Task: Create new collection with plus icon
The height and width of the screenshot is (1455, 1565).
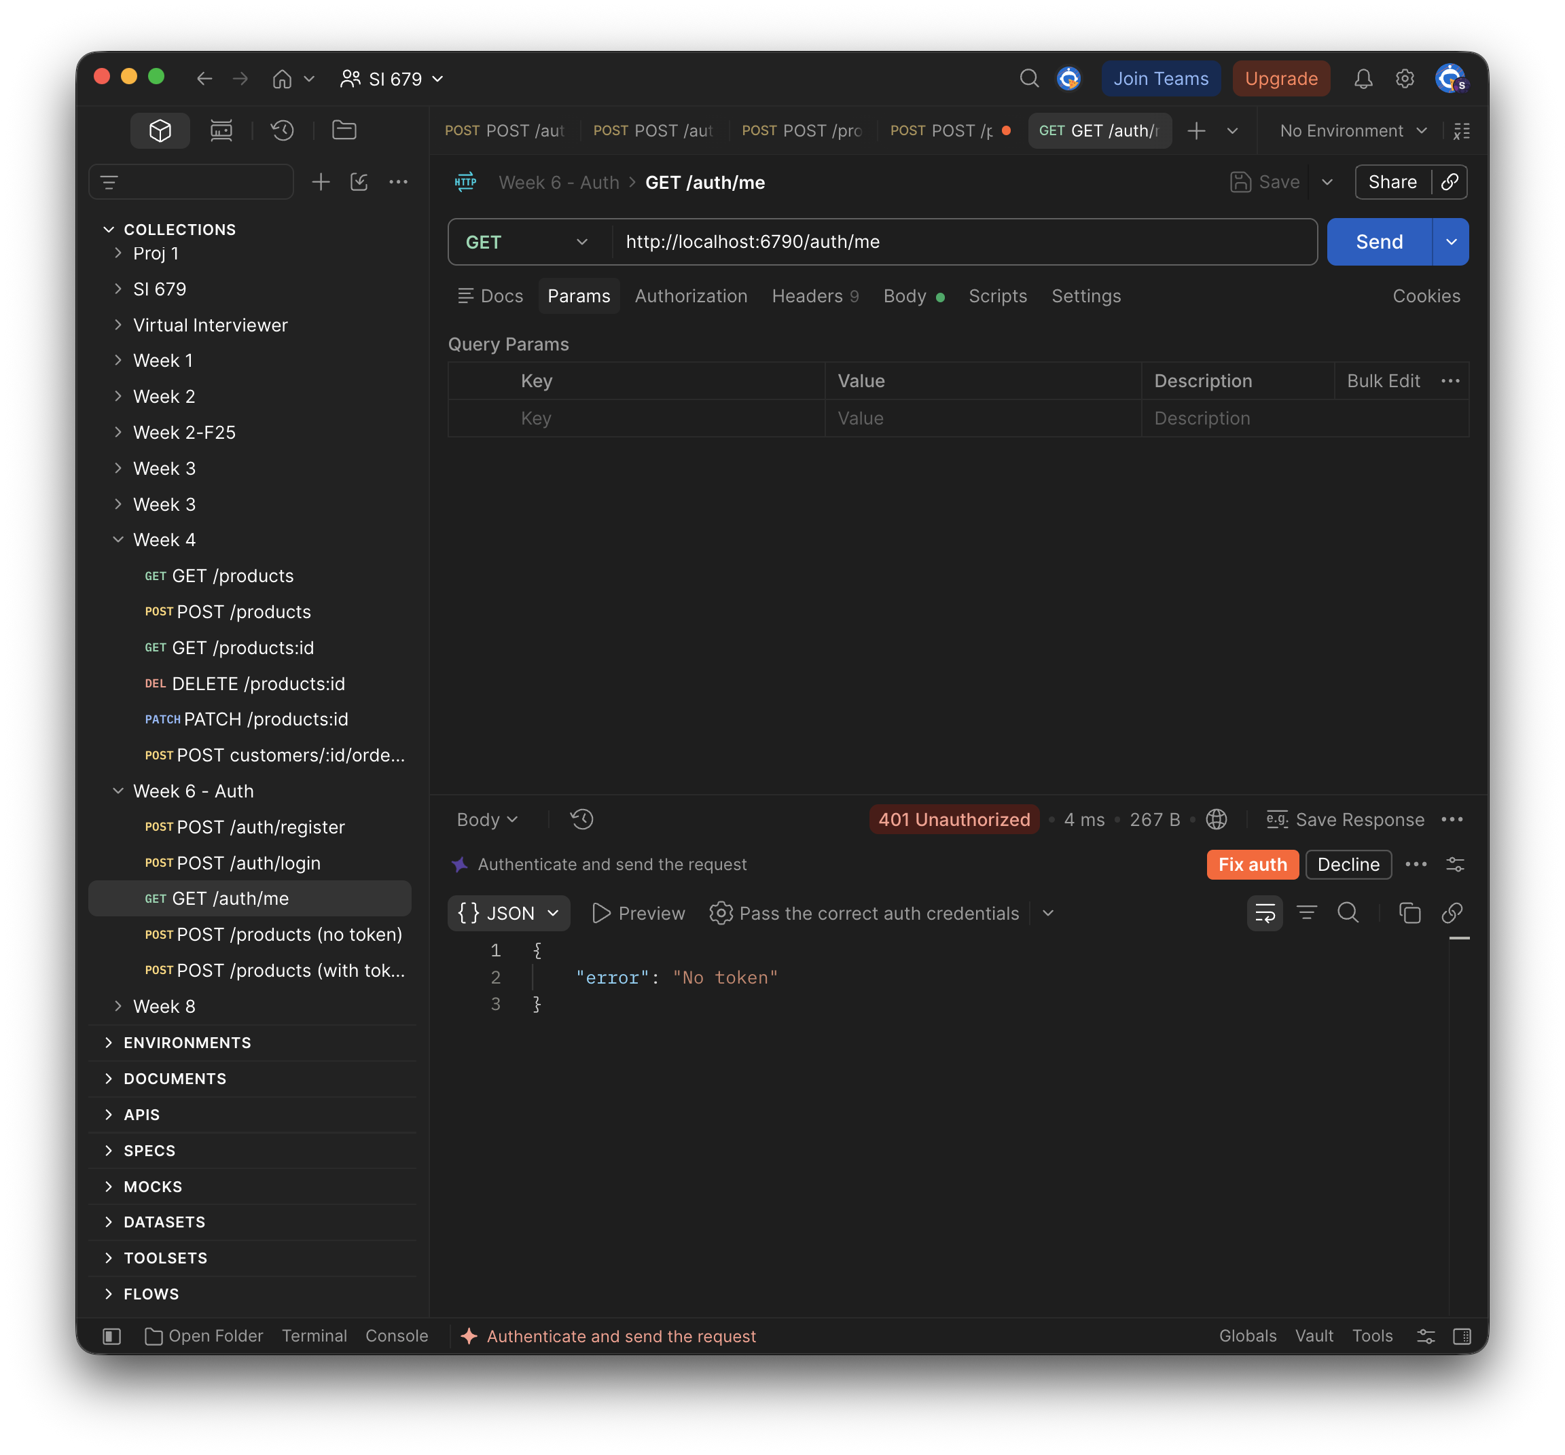Action: point(321,183)
